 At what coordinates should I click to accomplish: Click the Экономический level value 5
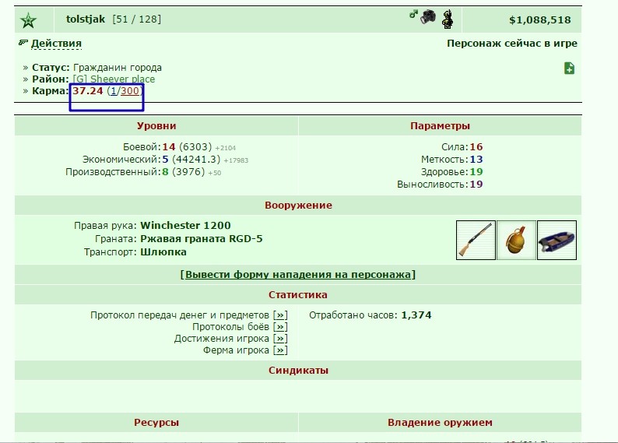click(166, 160)
